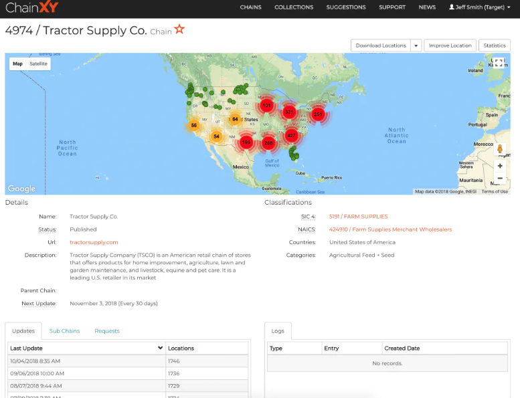Click the 1729 locations cell
This screenshot has height=398, width=520.
pos(207,386)
